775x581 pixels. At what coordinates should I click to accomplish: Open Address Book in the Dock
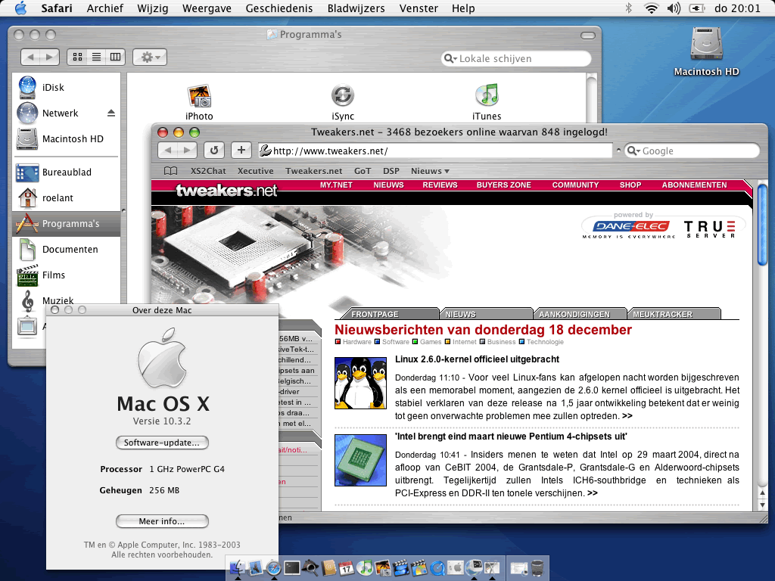(x=328, y=568)
